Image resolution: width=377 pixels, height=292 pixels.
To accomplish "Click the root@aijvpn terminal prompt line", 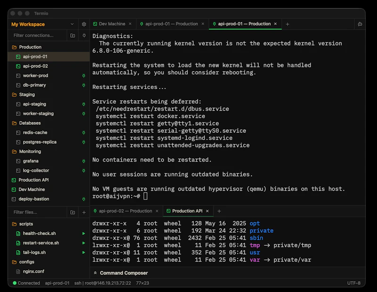I will point(120,196).
